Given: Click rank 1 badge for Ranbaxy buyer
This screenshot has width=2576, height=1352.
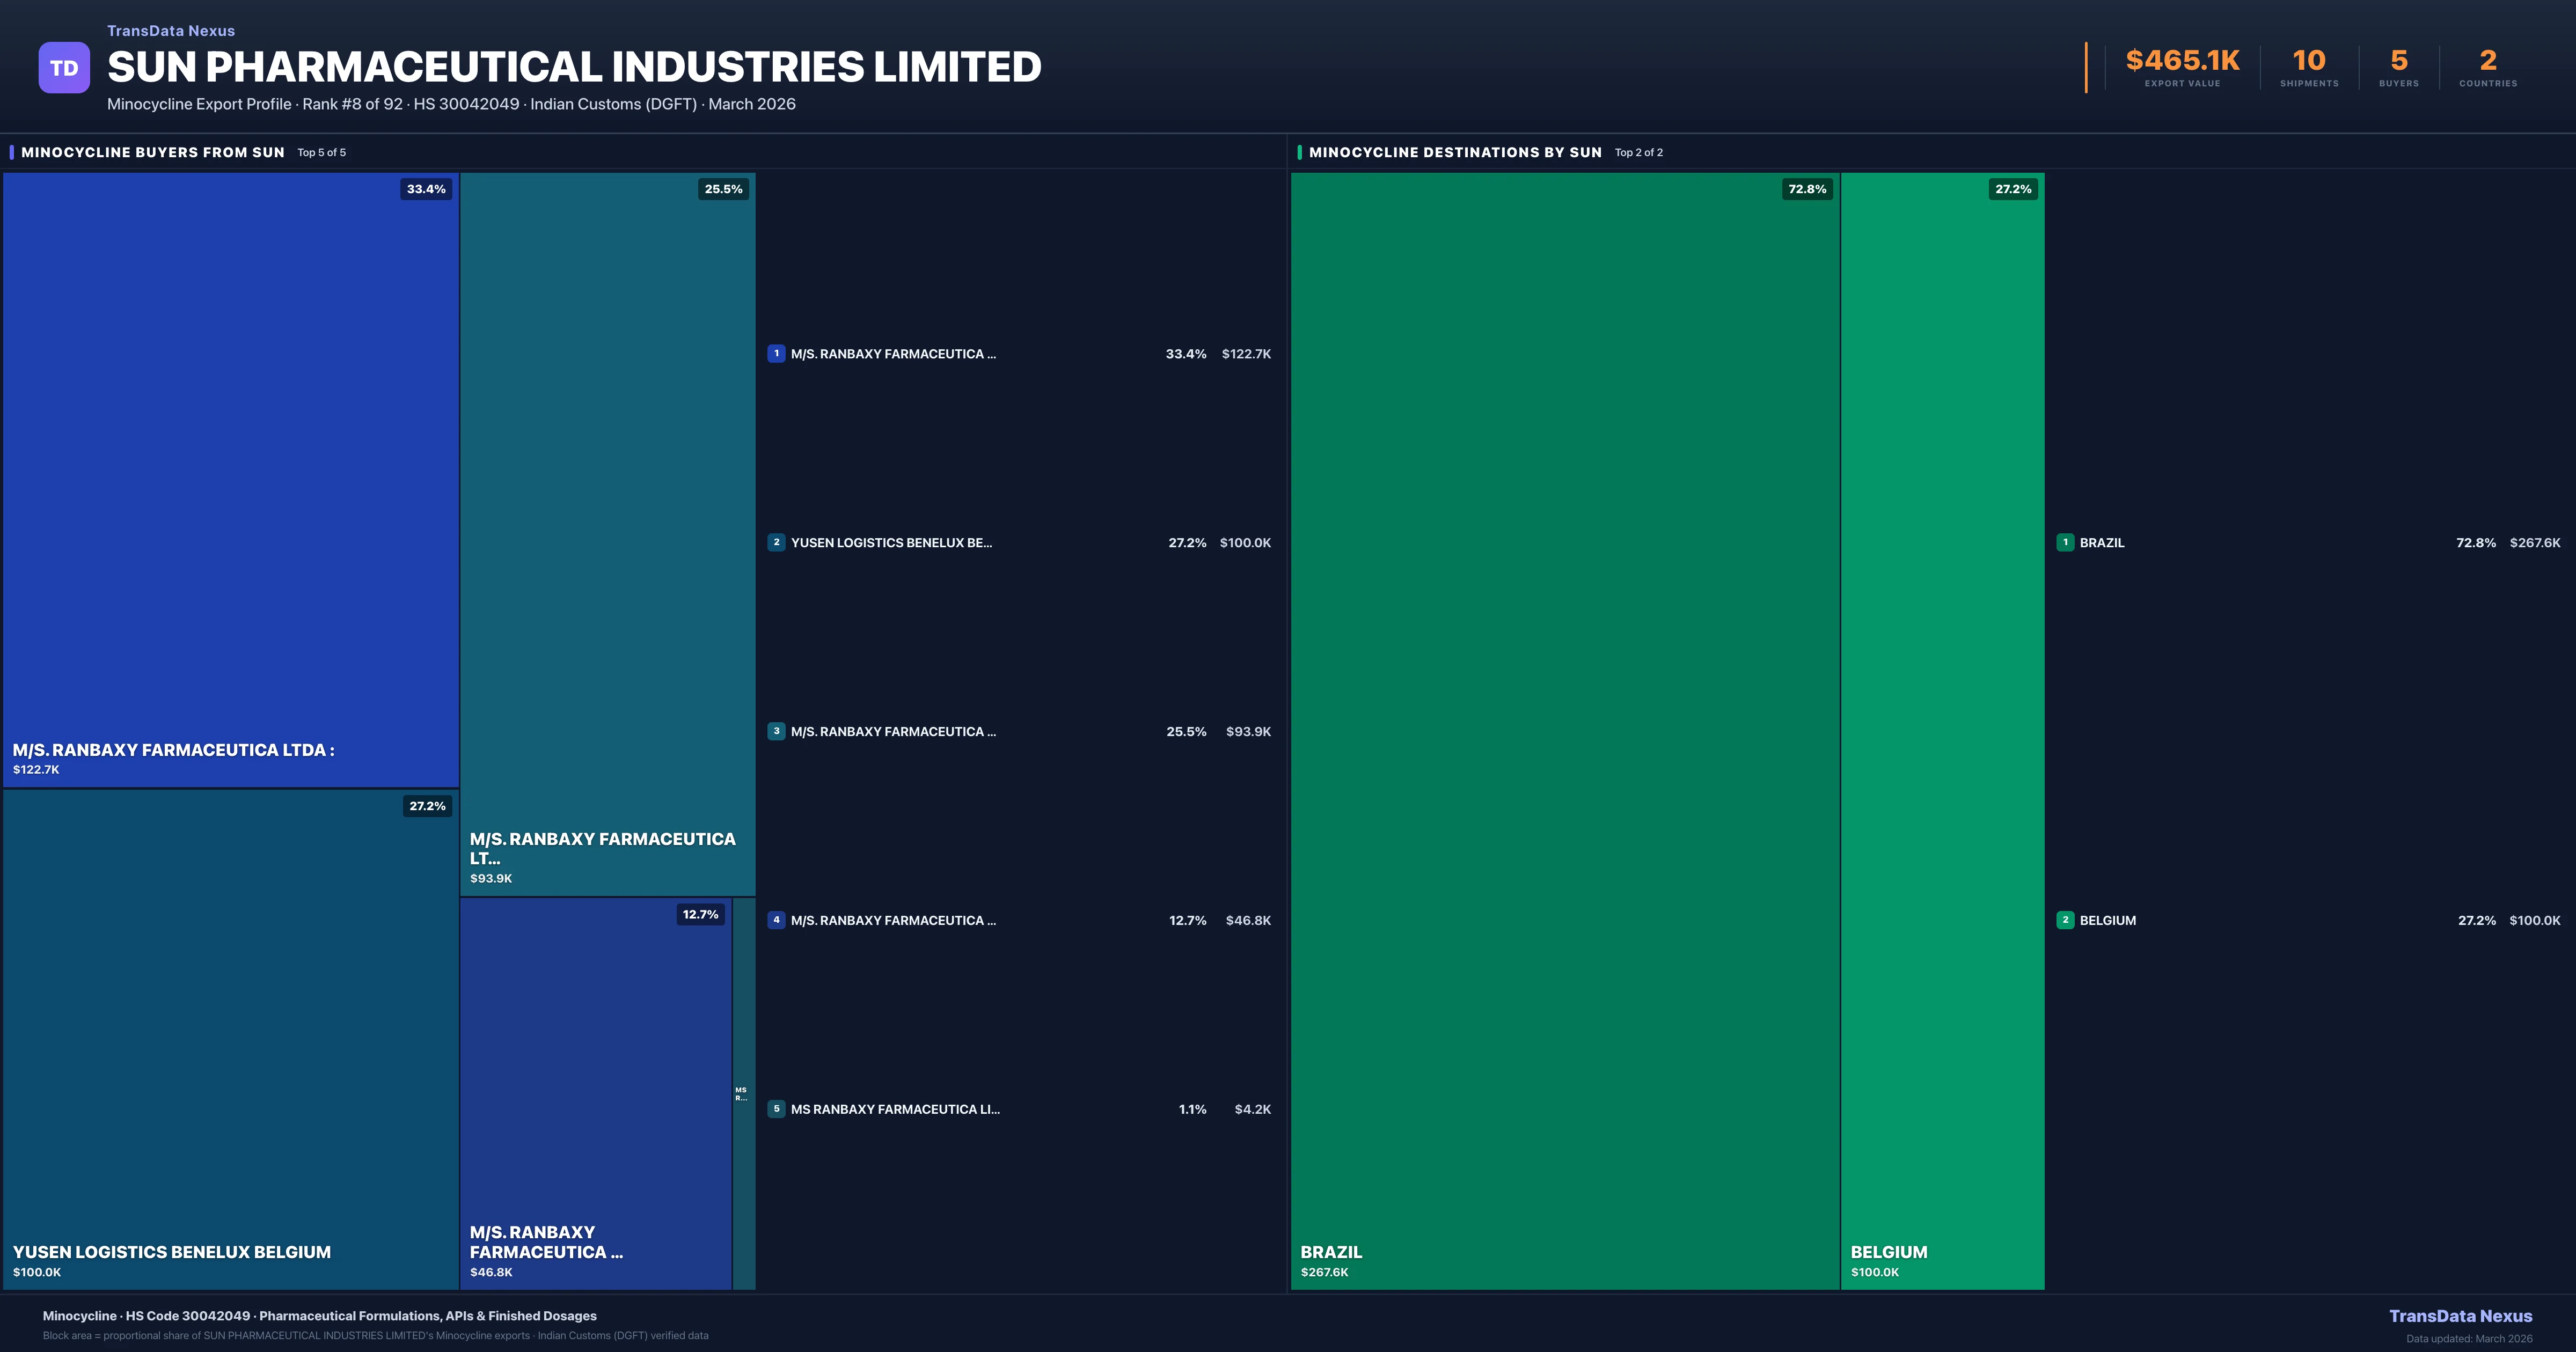Looking at the screenshot, I should (x=776, y=353).
